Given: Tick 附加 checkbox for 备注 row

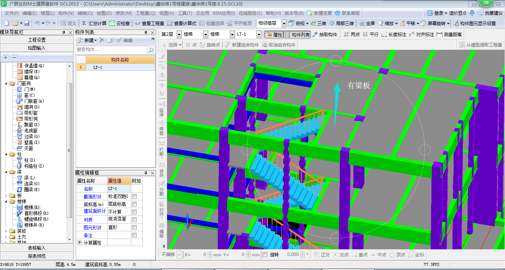Looking at the screenshot, I should pos(135,235).
